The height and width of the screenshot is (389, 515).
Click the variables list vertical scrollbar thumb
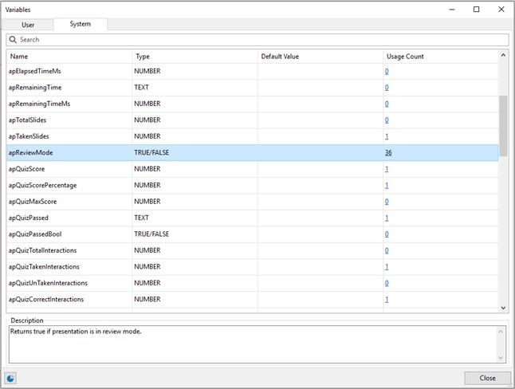point(502,125)
